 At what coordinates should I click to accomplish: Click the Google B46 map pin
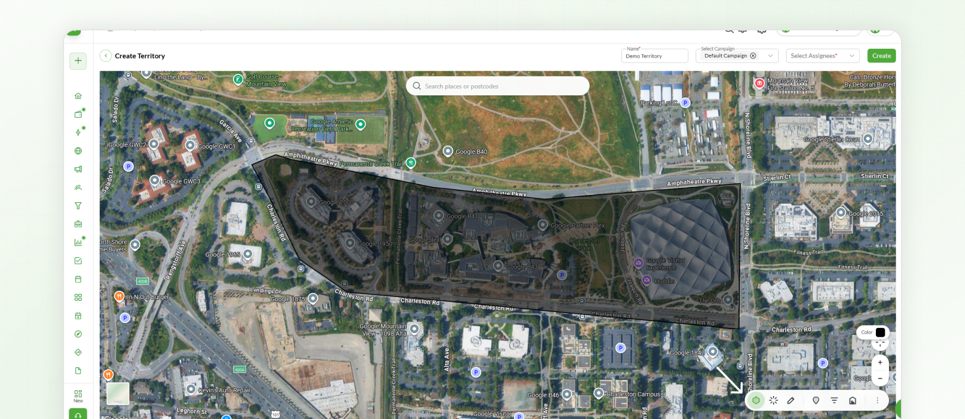(567, 394)
